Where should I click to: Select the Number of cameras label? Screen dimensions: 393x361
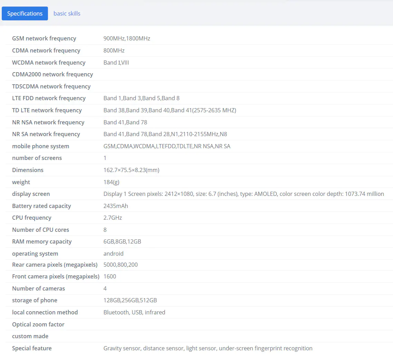coord(39,288)
